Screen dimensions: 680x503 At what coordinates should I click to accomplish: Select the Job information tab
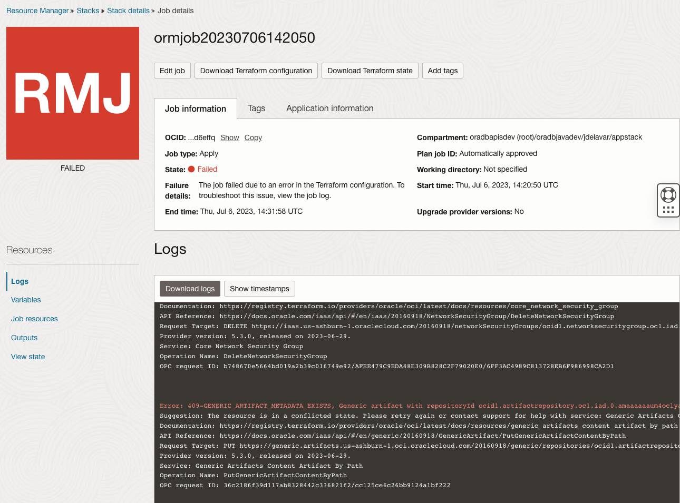[x=196, y=109]
